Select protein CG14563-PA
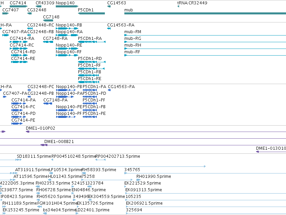Viewport: 286px width, 215px height. point(109,90)
